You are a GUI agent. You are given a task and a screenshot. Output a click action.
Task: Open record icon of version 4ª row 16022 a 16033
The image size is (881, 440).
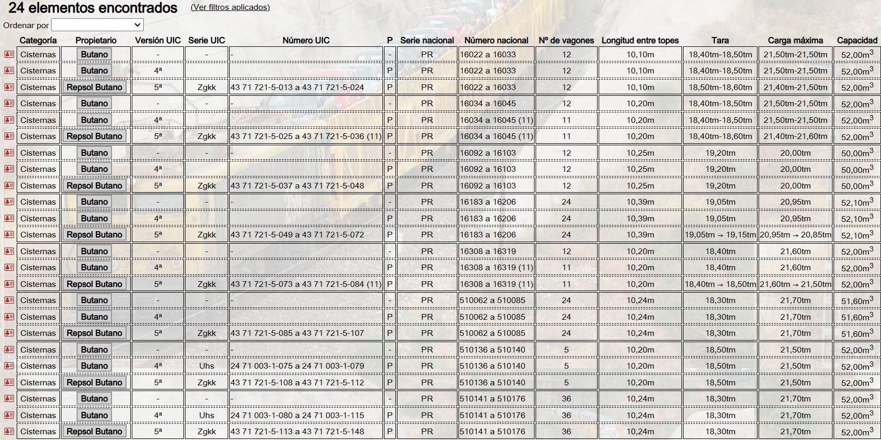[9, 70]
